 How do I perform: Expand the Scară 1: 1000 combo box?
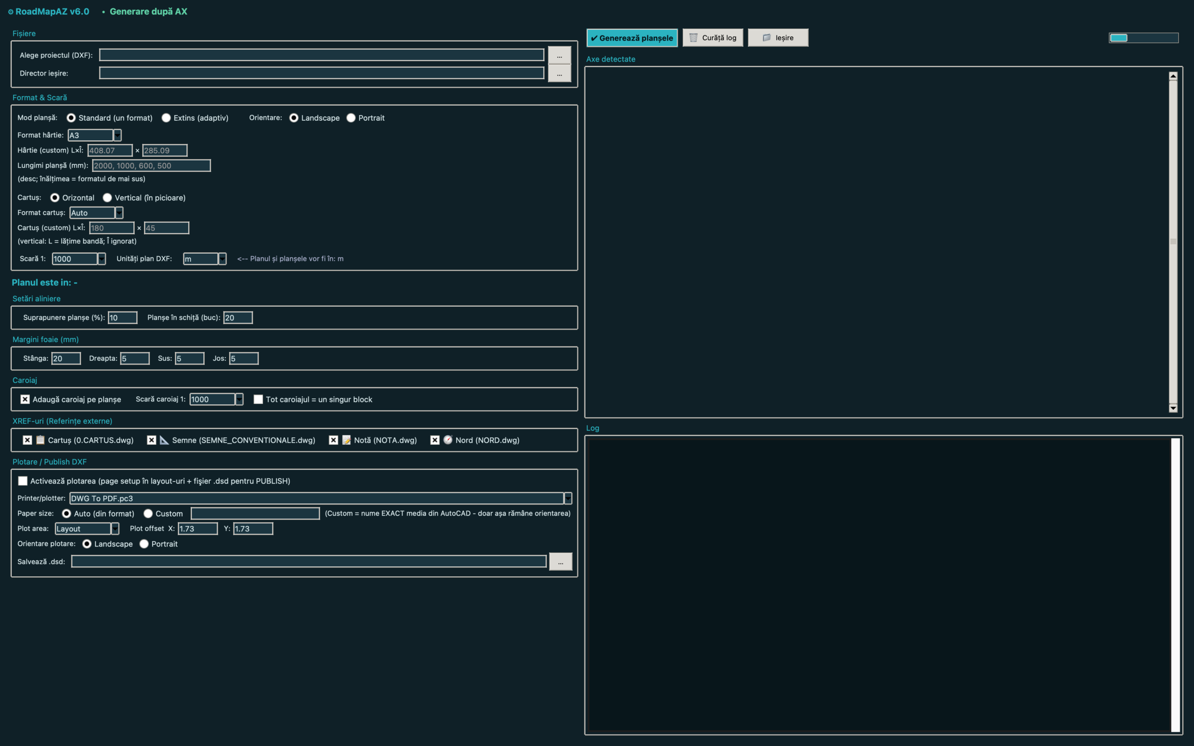coord(102,258)
